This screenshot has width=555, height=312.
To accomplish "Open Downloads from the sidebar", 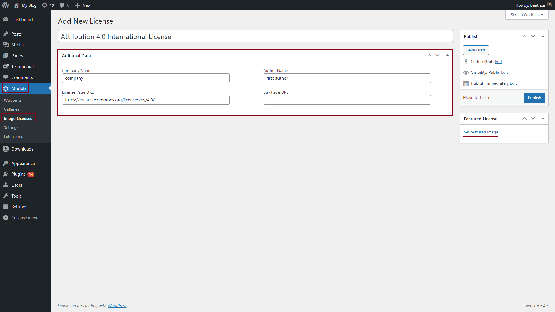I will tap(22, 149).
